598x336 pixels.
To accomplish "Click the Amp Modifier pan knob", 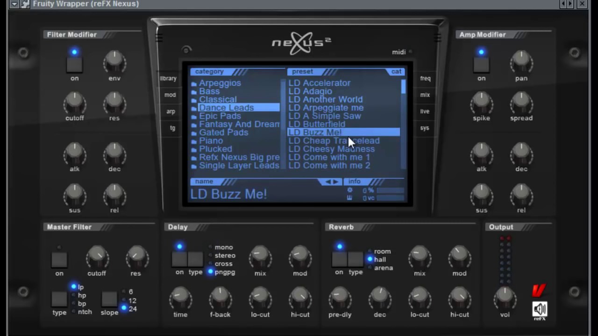I will point(521,62).
